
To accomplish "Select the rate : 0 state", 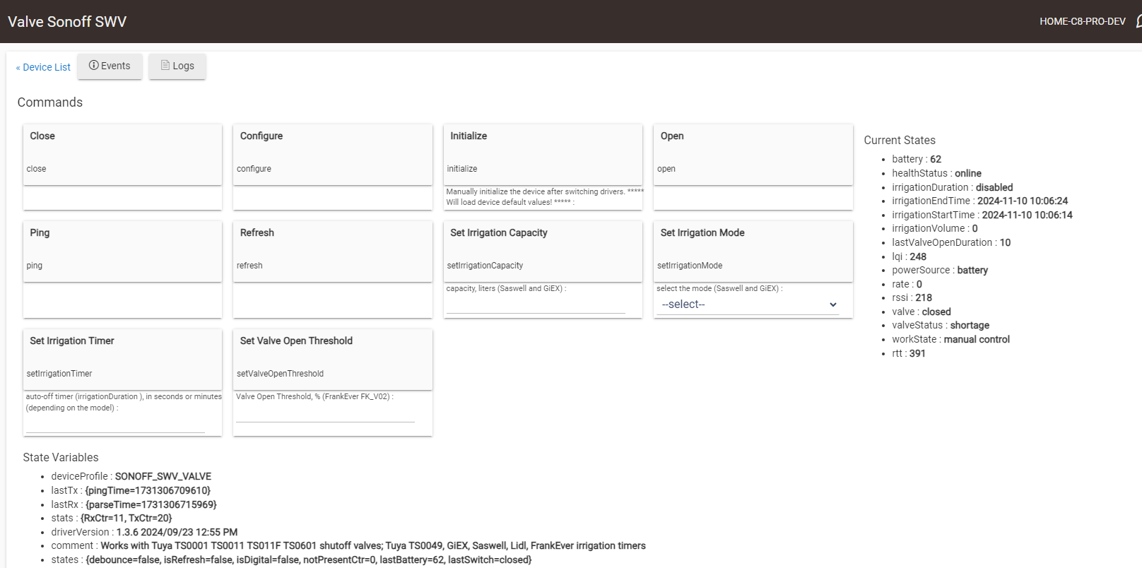I will point(907,284).
